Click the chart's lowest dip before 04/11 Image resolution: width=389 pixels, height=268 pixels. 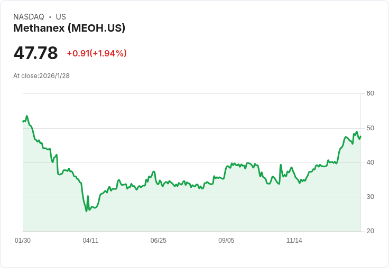click(86, 211)
